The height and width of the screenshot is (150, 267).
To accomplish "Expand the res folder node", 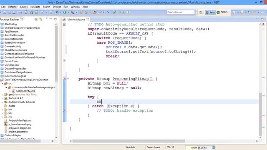I will coord(2,117).
